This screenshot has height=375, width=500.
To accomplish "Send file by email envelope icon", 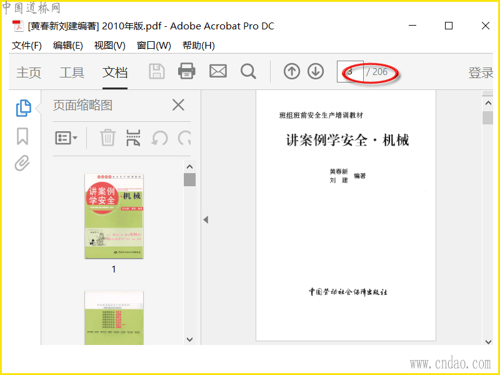I will [x=217, y=71].
